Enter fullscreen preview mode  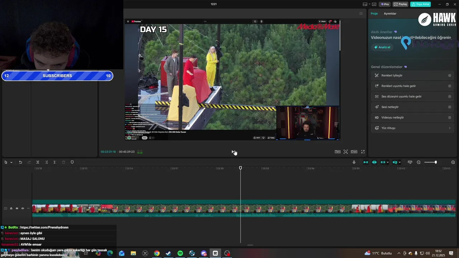pyautogui.click(x=363, y=152)
